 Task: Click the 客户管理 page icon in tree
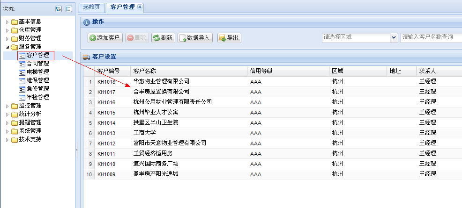[x=22, y=56]
